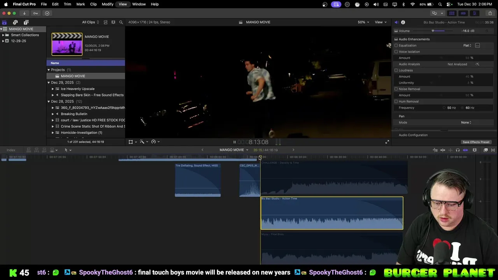Screen dimensions: 498x280
Task: Enable the Audio Enhancements checkbox
Action: tap(396, 39)
